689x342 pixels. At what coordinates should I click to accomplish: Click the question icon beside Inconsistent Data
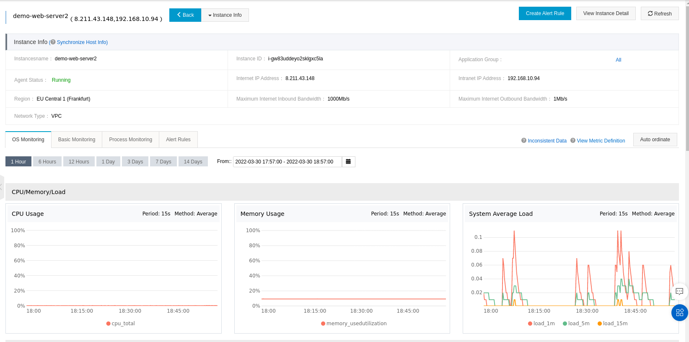[524, 140]
